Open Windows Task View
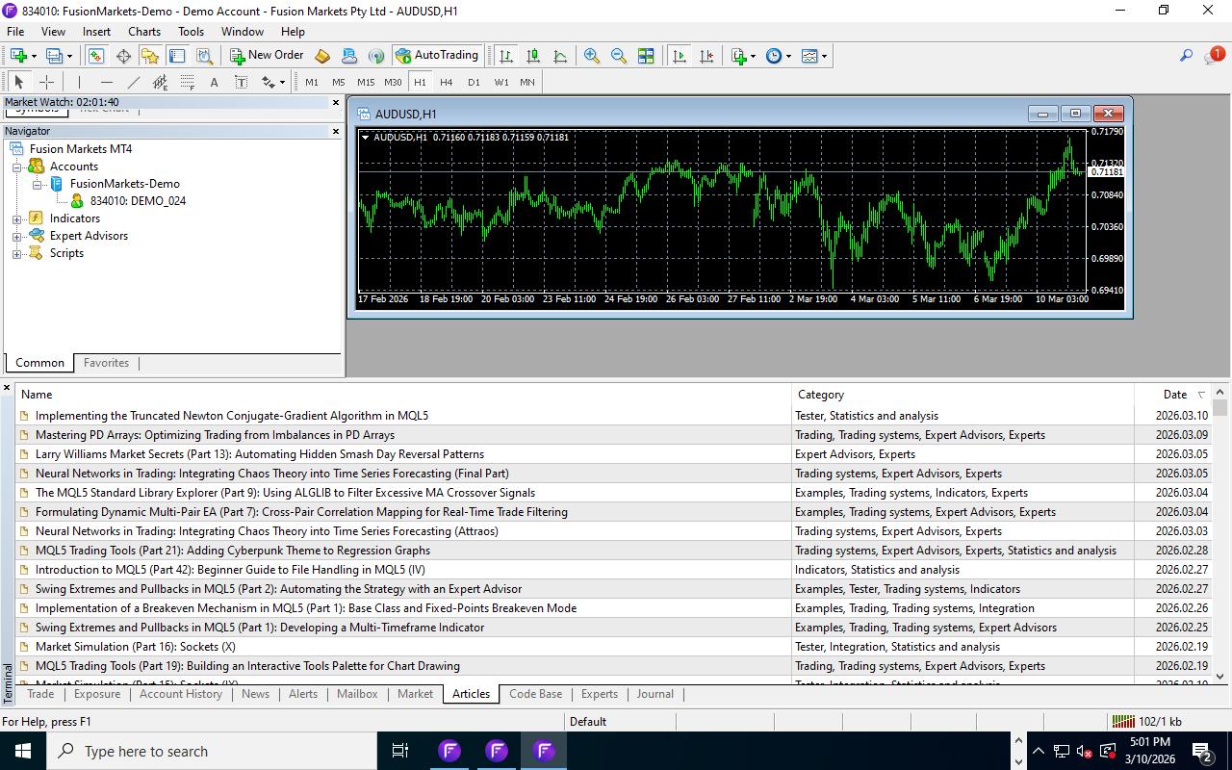Image resolution: width=1232 pixels, height=770 pixels. coord(400,751)
